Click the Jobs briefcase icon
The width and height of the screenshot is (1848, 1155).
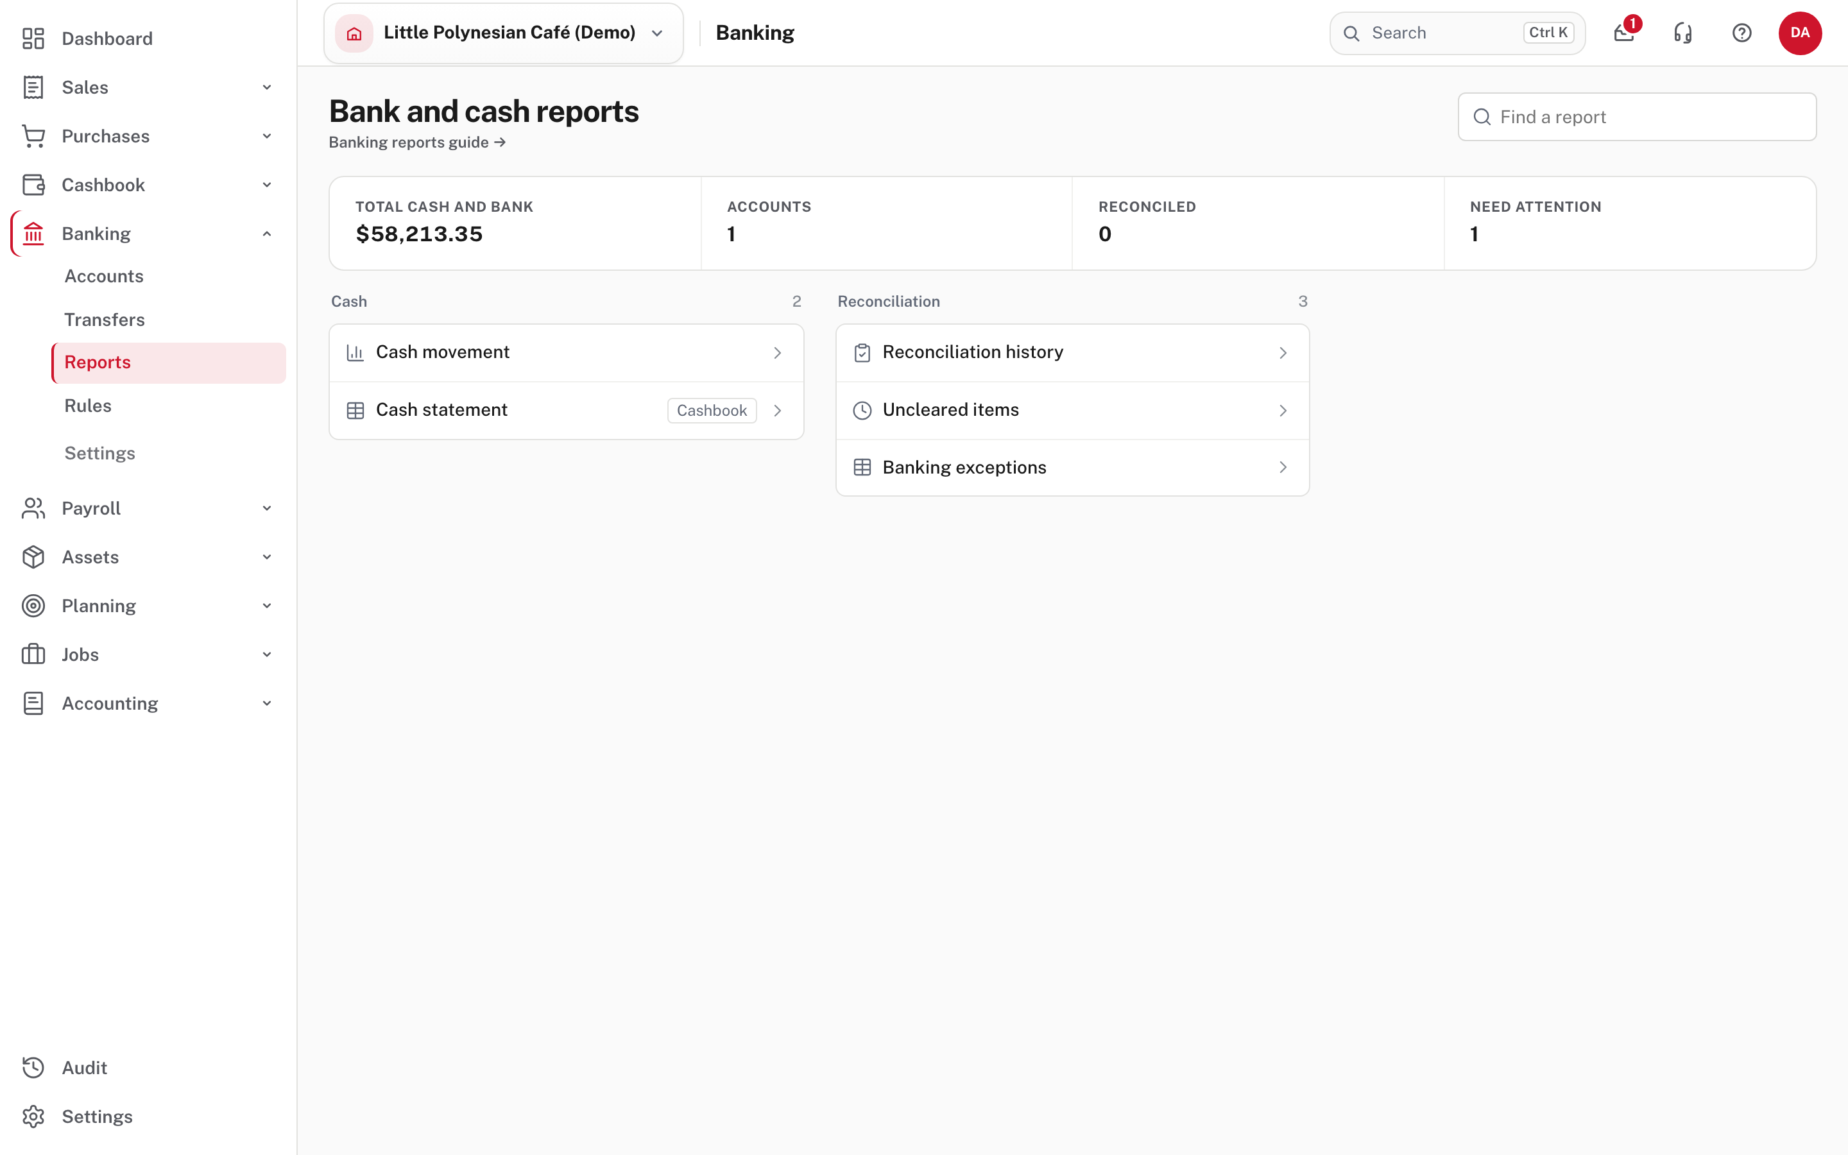33,654
